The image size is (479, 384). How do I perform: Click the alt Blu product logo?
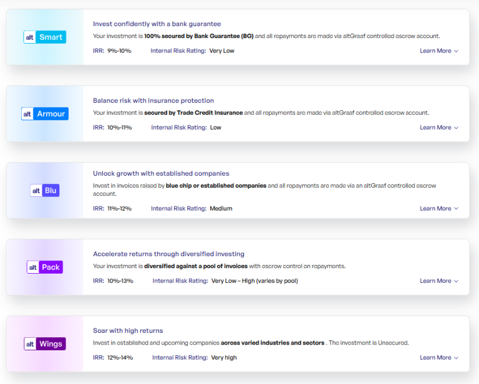pos(45,191)
